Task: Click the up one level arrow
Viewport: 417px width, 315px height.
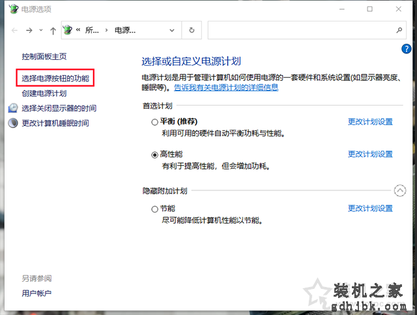Action: point(53,31)
